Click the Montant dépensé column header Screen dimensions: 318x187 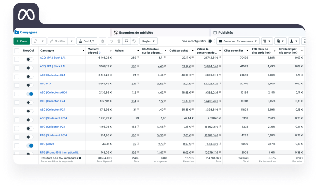click(99, 51)
